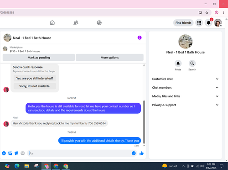The height and width of the screenshot is (170, 228).
Task: Click the chat scroll down arrow
Action: tap(144, 145)
